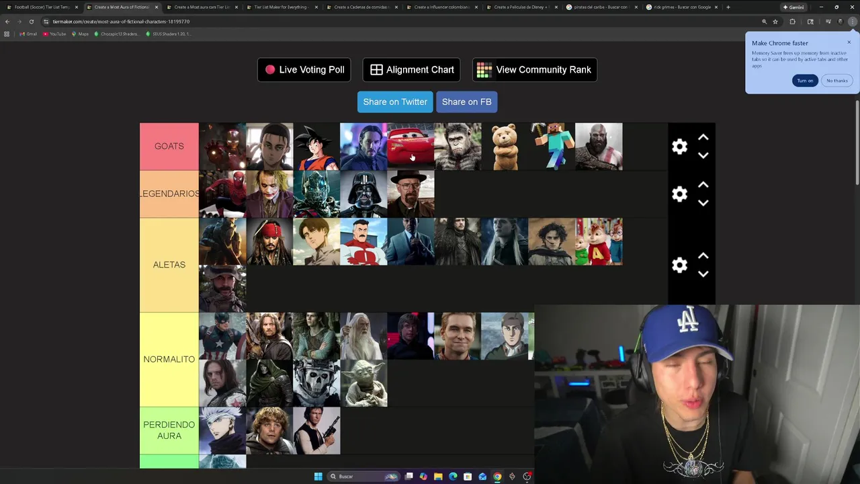Click the Buscar taskbar search box

(x=363, y=477)
